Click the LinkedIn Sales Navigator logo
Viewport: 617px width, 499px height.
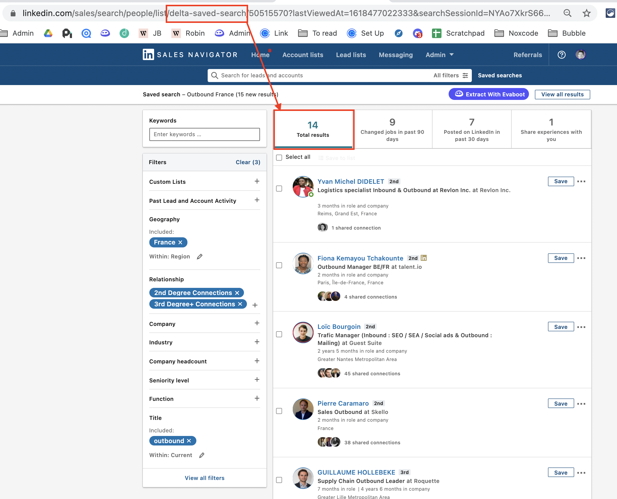[190, 55]
